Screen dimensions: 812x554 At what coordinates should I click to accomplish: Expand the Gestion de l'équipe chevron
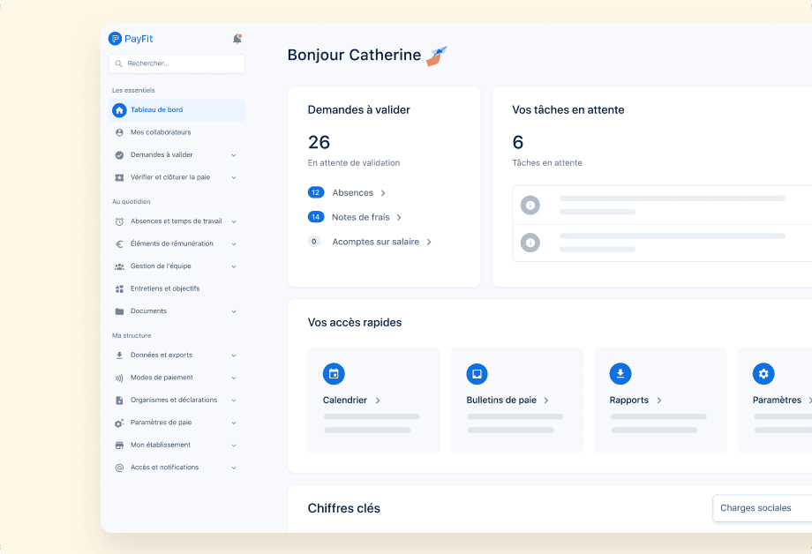click(x=234, y=266)
